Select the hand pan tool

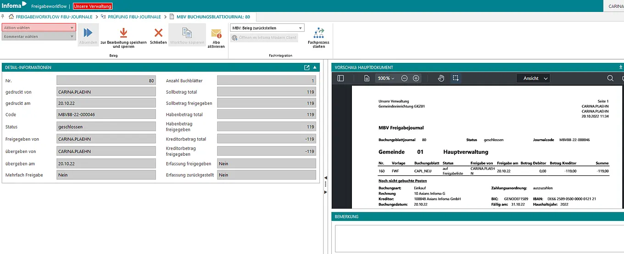[x=441, y=79]
